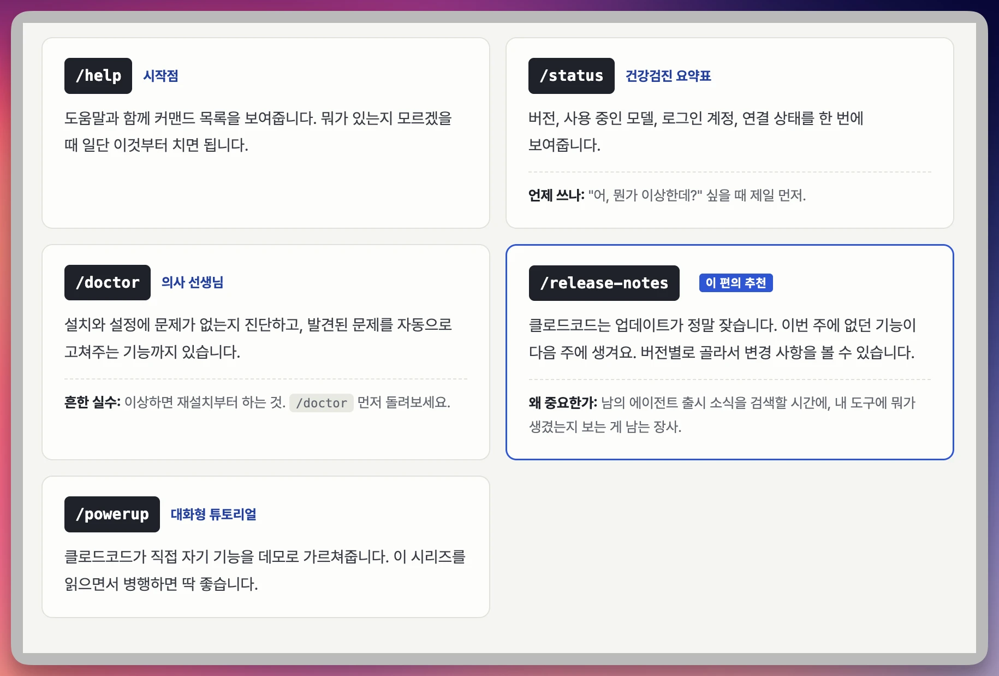Click the /help command badge

[98, 76]
